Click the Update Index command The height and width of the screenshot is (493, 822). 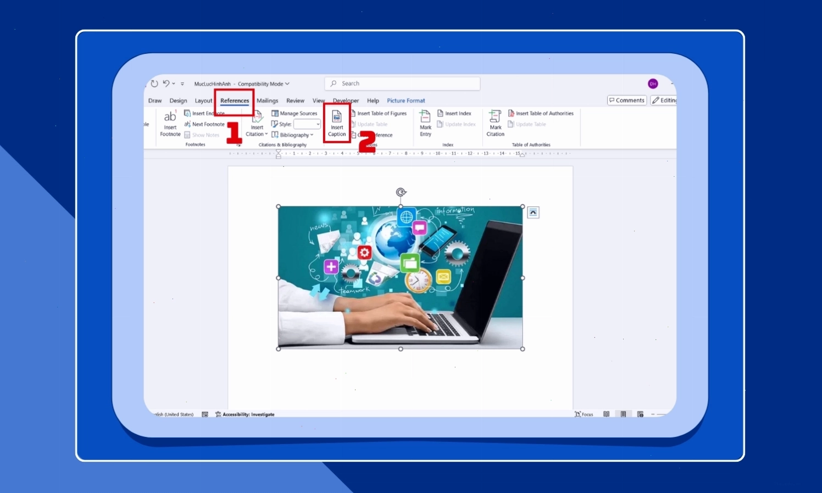457,124
